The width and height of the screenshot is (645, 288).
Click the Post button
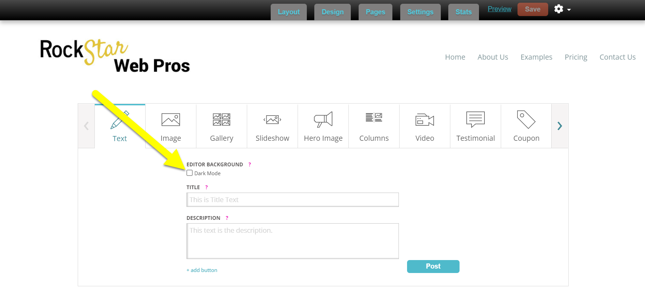[433, 266]
